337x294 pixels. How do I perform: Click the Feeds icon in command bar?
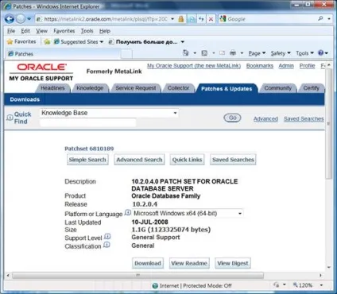pos(204,53)
